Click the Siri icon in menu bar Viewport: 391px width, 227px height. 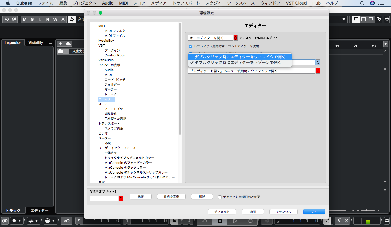372,3
